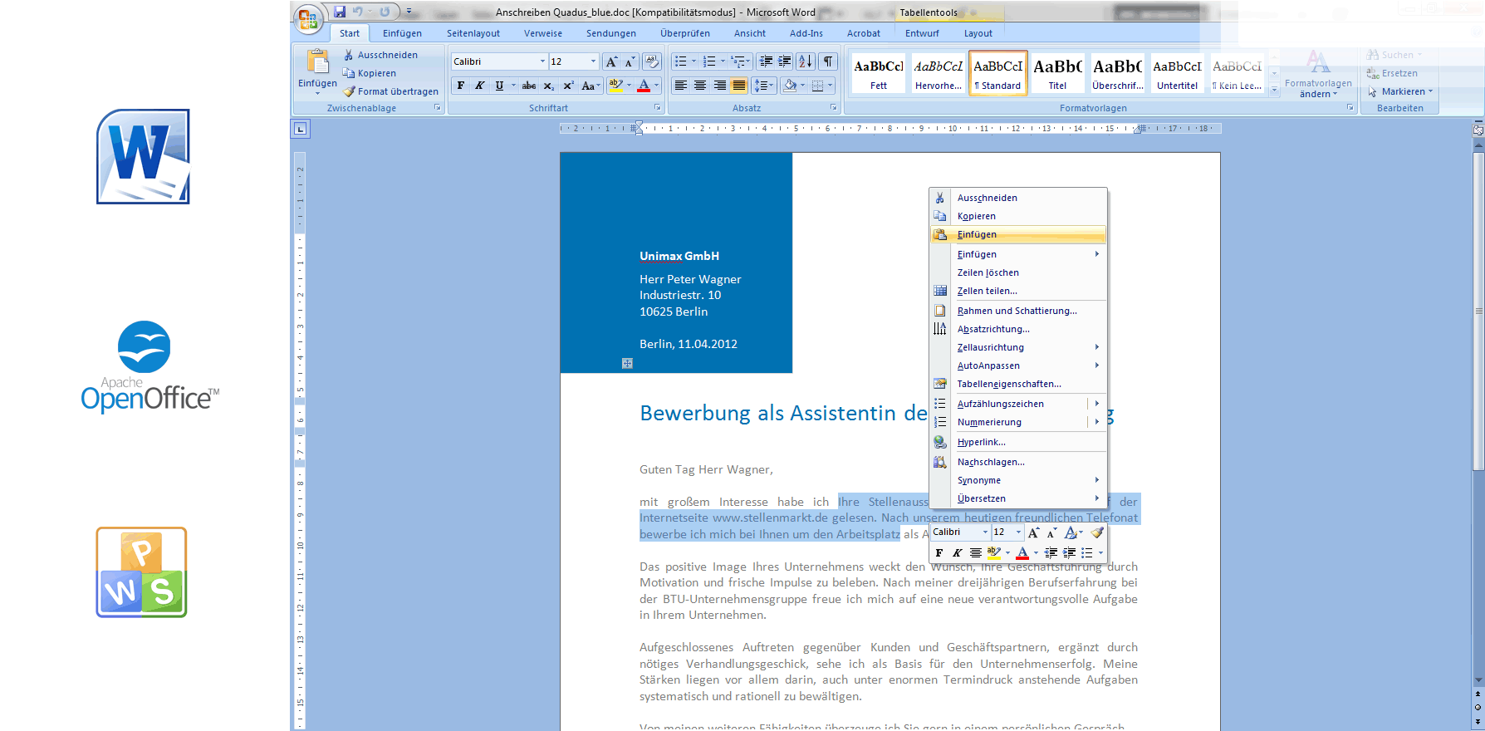Click Ersetzen in Bearbeiten group
The image size is (1485, 731).
pos(1393,73)
